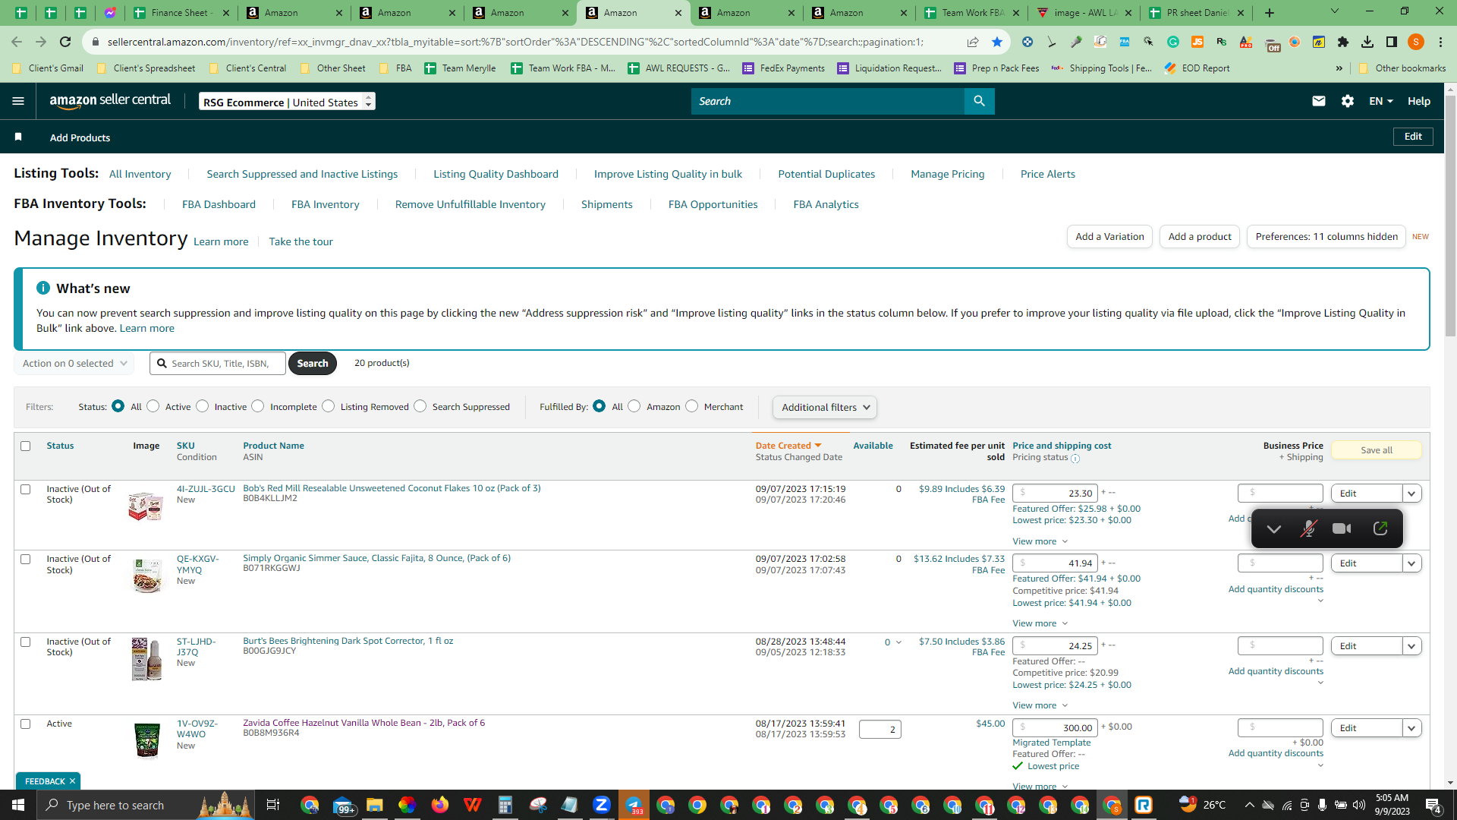The width and height of the screenshot is (1457, 820).
Task: Select the Burt's Bees Dark Spot Corrector checkbox
Action: (26, 642)
